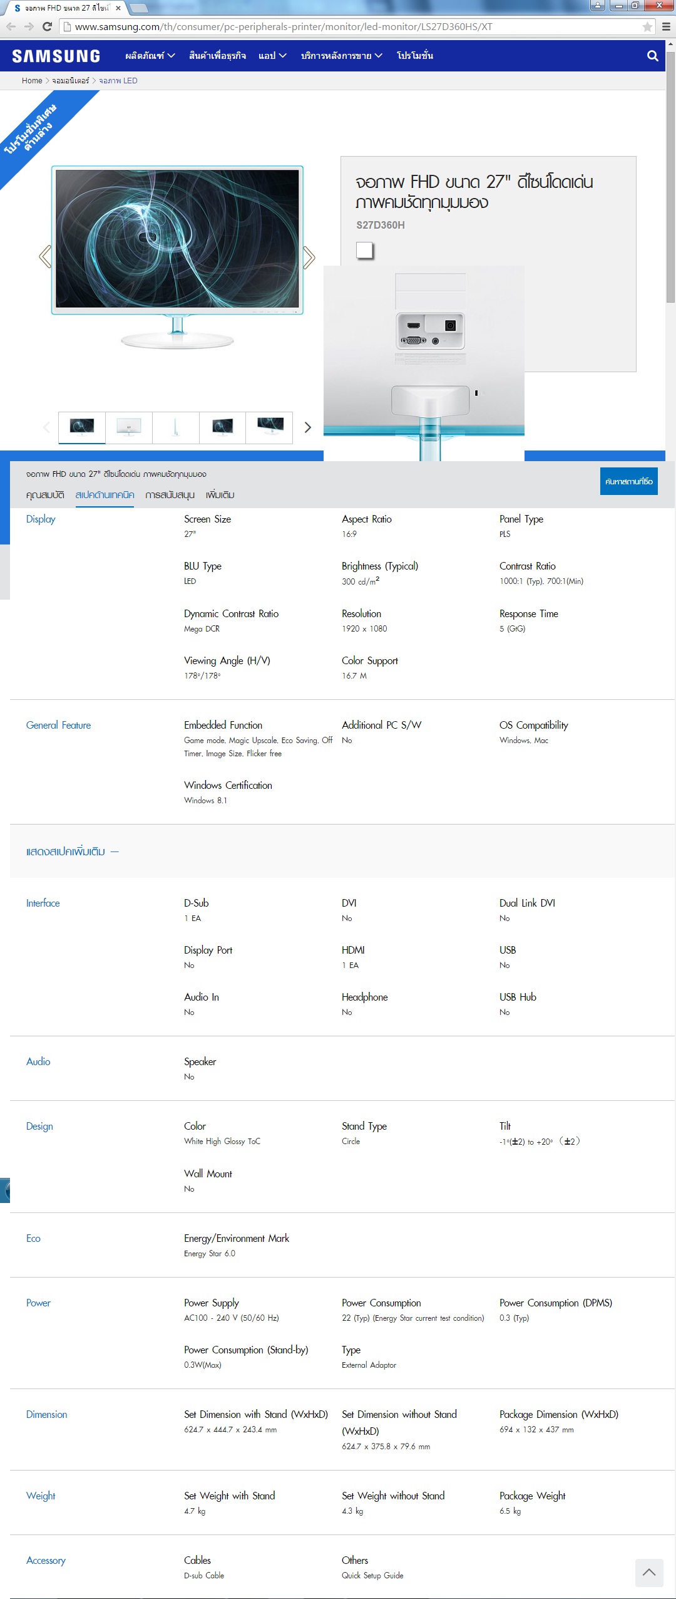Image resolution: width=676 pixels, height=1599 pixels.
Task: Click the Panel Type PLS value
Action: 504,534
